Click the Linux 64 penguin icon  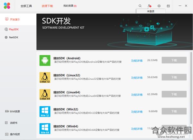[x=45, y=94]
